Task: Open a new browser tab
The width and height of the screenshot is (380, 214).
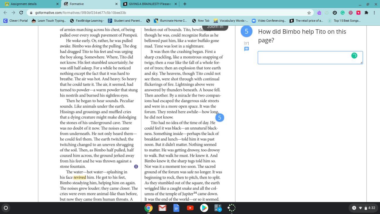Action: [x=185, y=4]
